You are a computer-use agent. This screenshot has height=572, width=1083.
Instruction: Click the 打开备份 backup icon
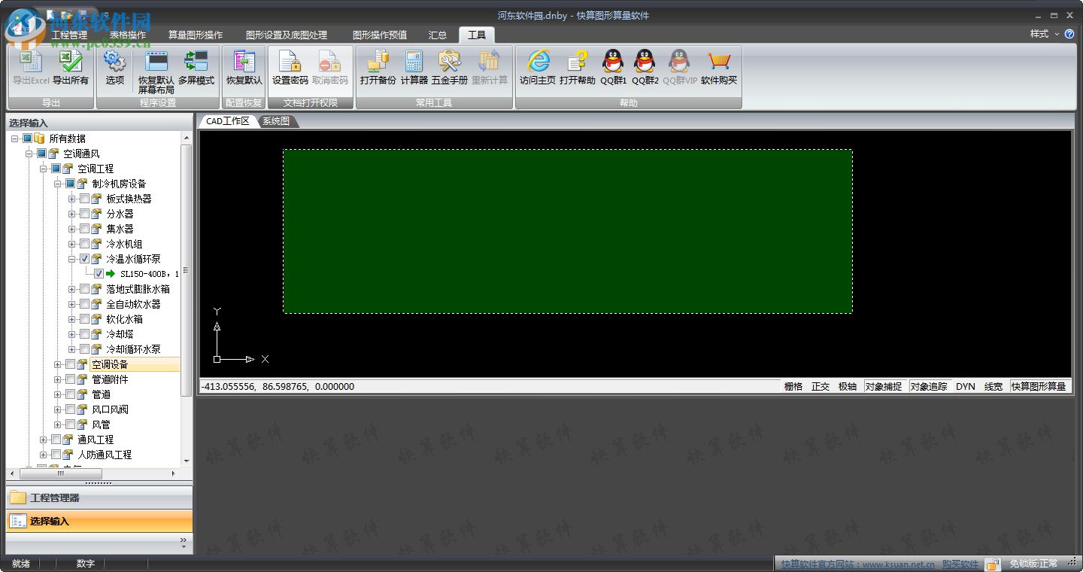click(x=378, y=62)
